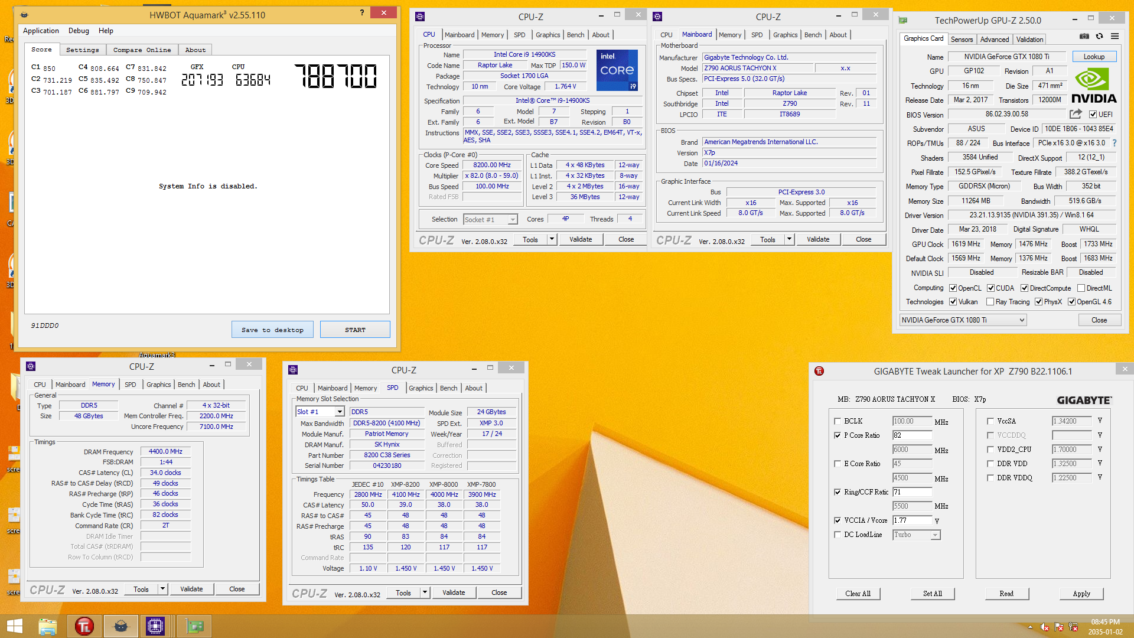This screenshot has width=1134, height=638.
Task: Open the Settings tab in Aquamark
Action: [82, 50]
